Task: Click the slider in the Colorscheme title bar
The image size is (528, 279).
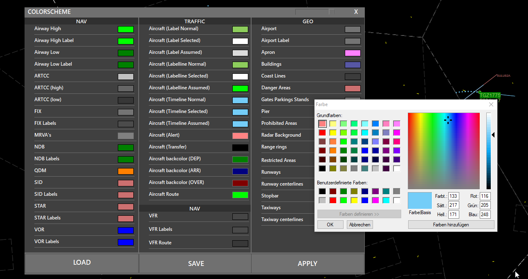Action: 332,12
